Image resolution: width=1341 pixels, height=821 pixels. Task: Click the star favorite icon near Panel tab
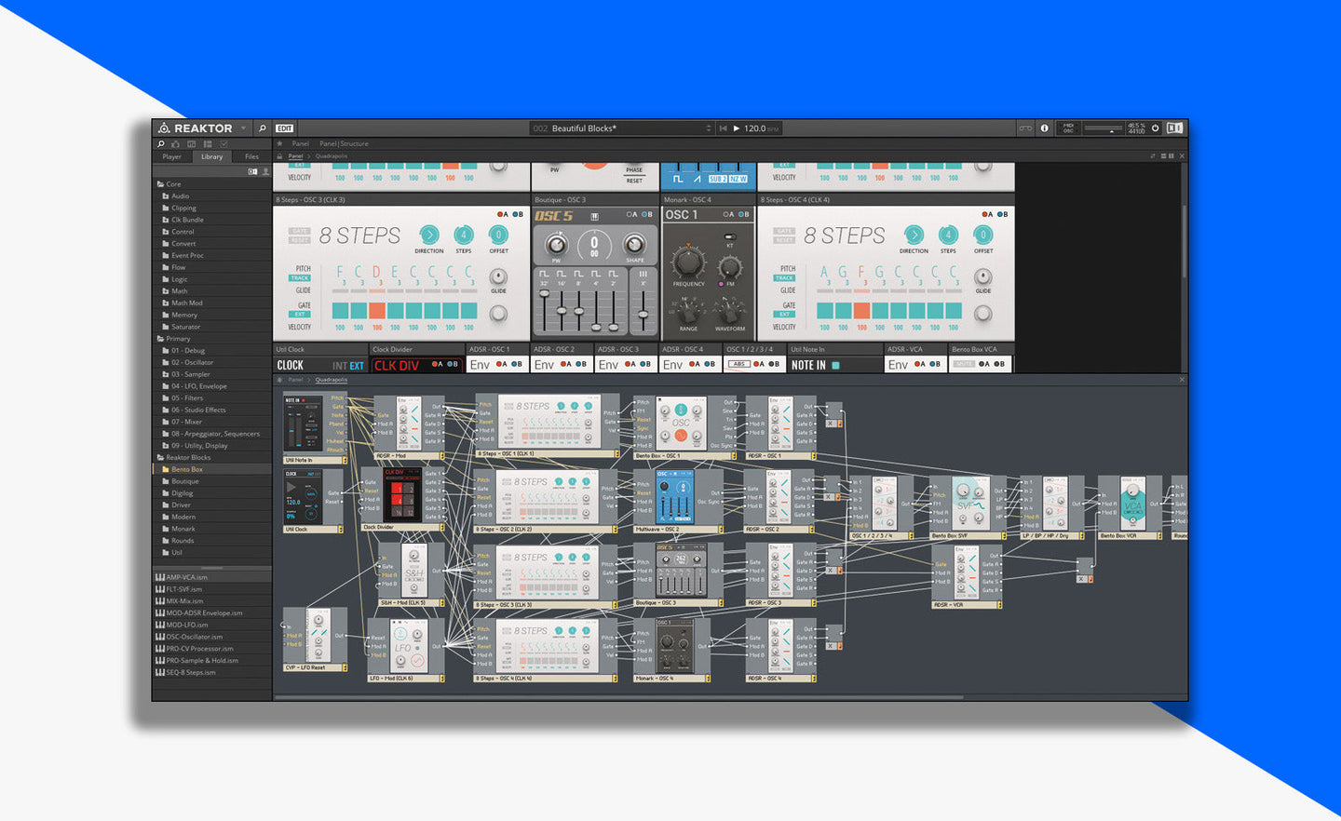279,144
